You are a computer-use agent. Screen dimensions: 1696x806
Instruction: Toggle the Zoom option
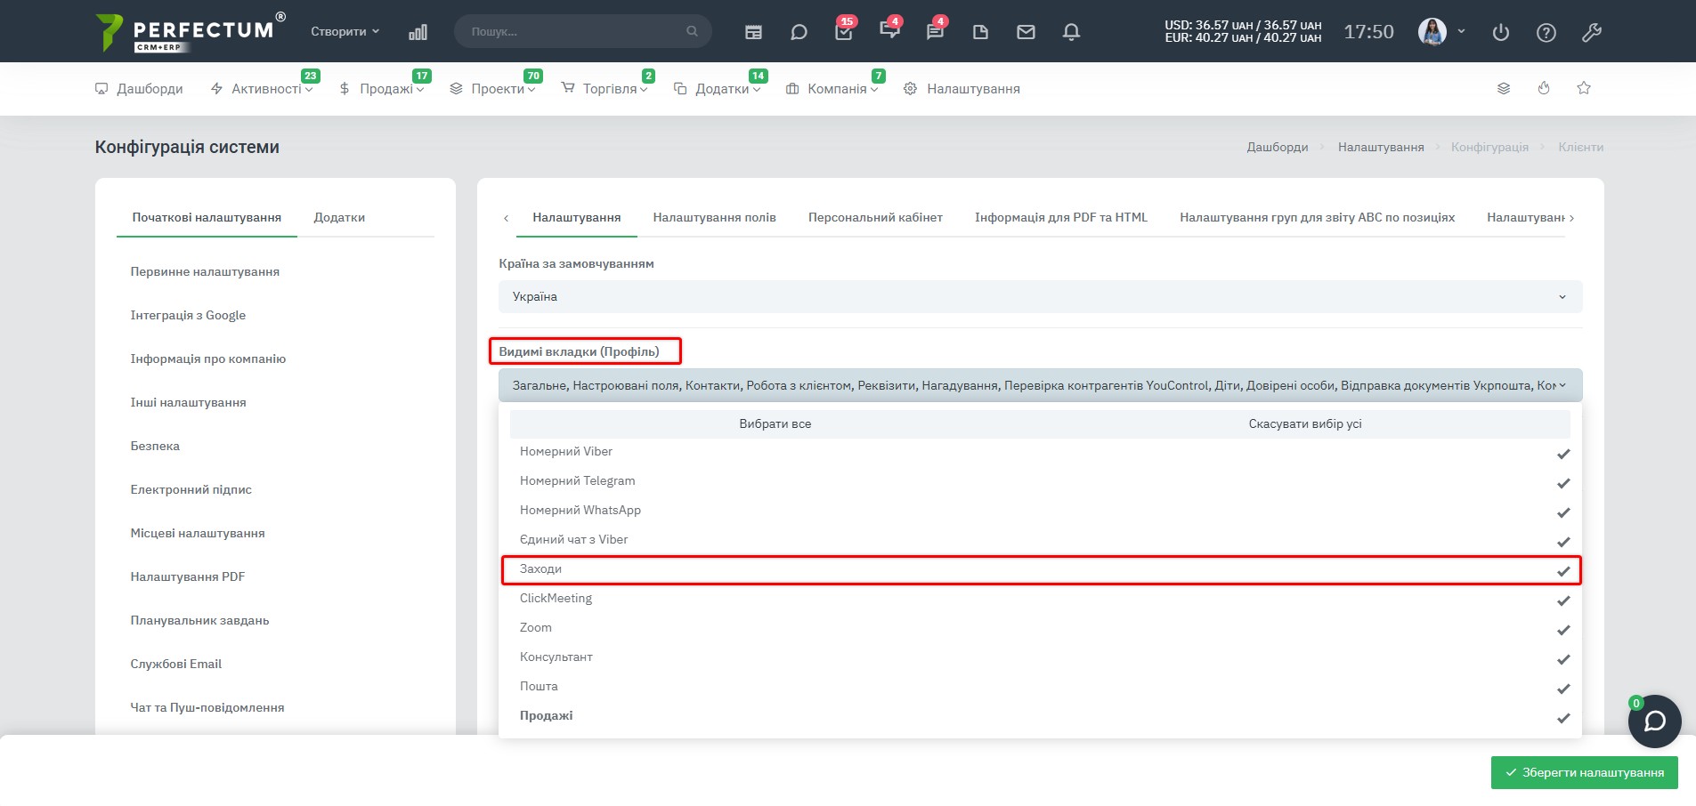(x=1040, y=628)
